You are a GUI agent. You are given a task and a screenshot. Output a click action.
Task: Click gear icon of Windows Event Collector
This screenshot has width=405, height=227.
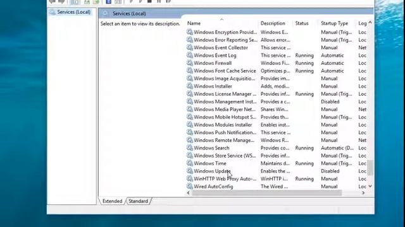coord(190,47)
